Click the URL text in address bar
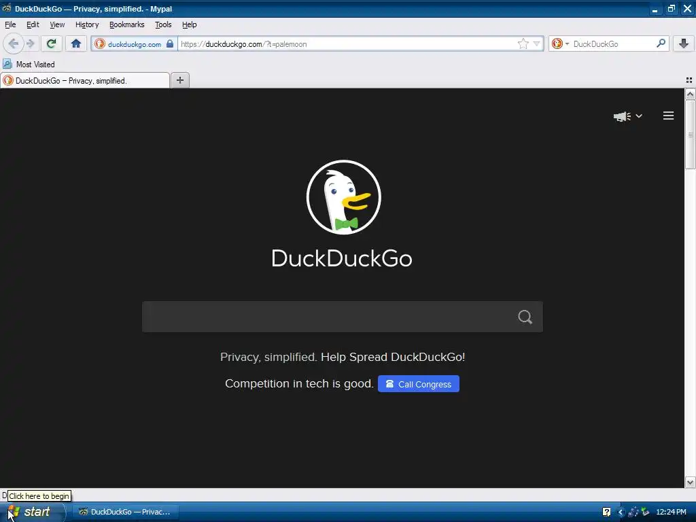 [244, 44]
